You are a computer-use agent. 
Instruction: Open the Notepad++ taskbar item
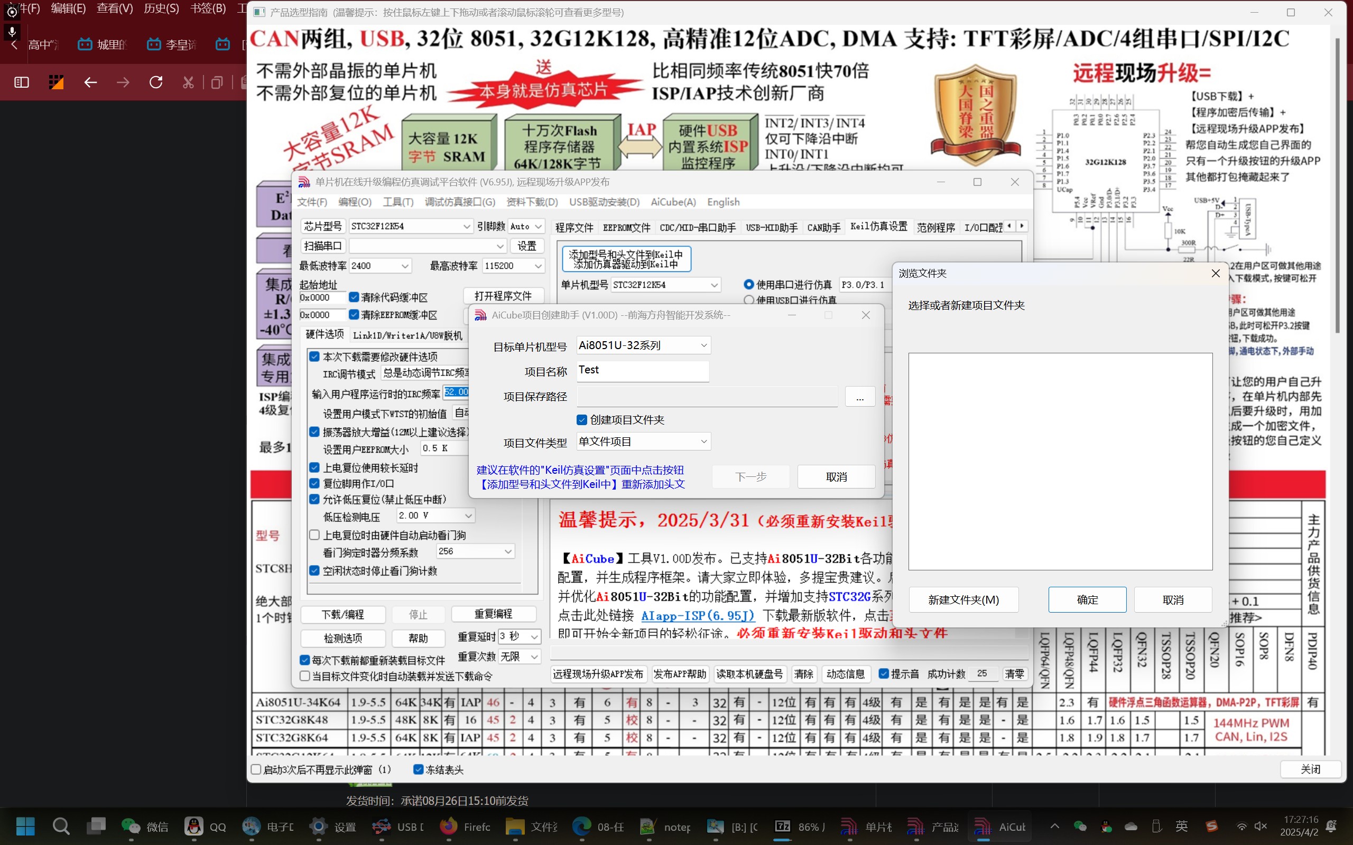point(665,826)
